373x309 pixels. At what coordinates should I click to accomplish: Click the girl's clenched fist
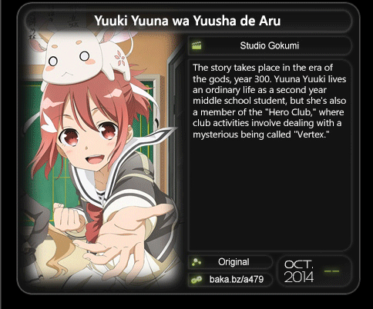67,217
